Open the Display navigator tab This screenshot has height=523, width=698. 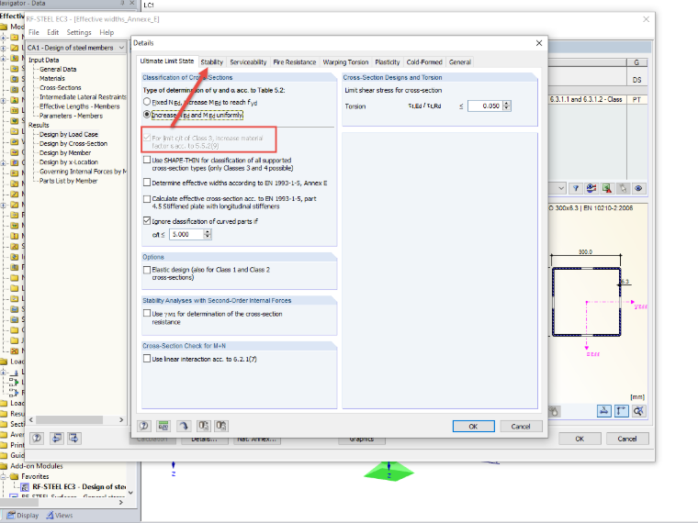[x=23, y=516]
